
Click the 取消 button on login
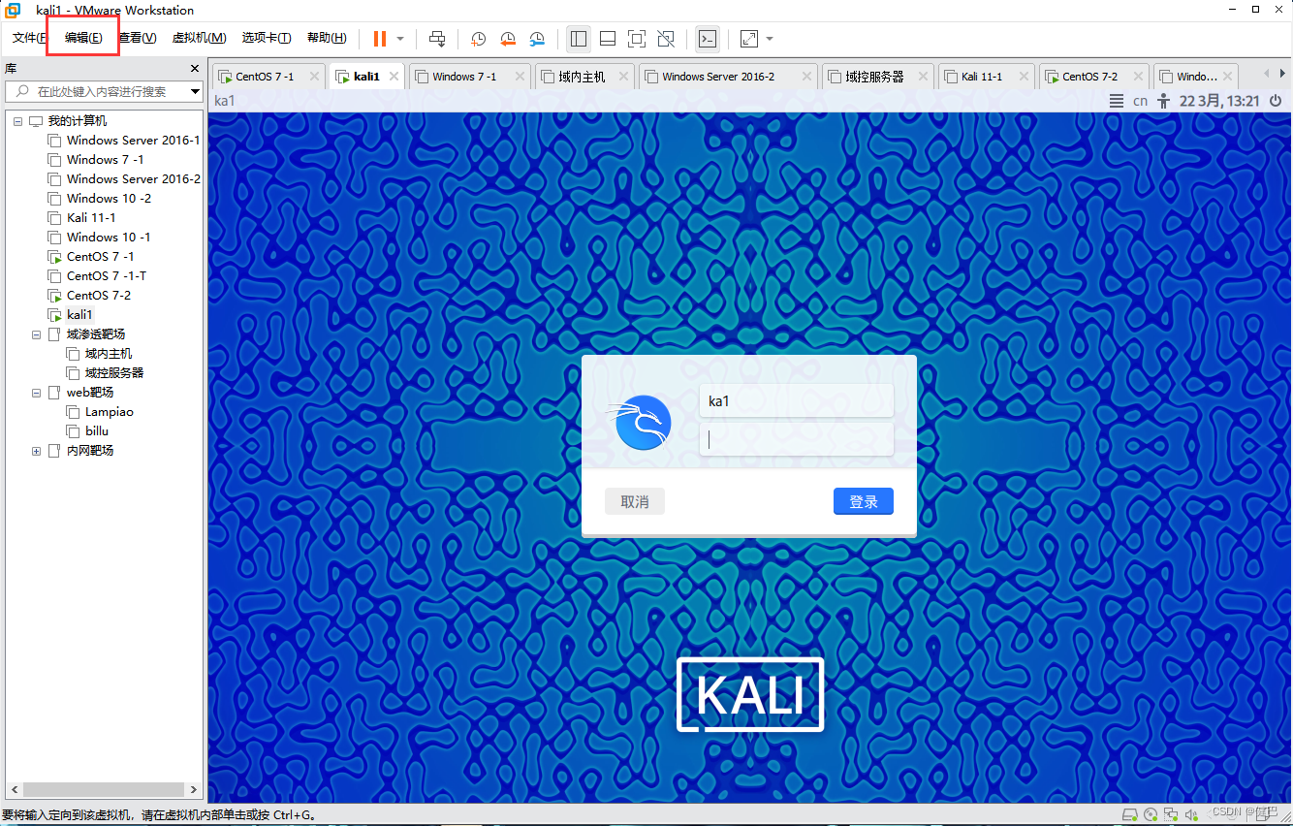click(635, 501)
